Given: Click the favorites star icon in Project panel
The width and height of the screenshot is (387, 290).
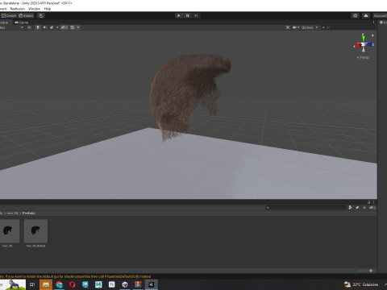Looking at the screenshot, I should [x=364, y=207].
